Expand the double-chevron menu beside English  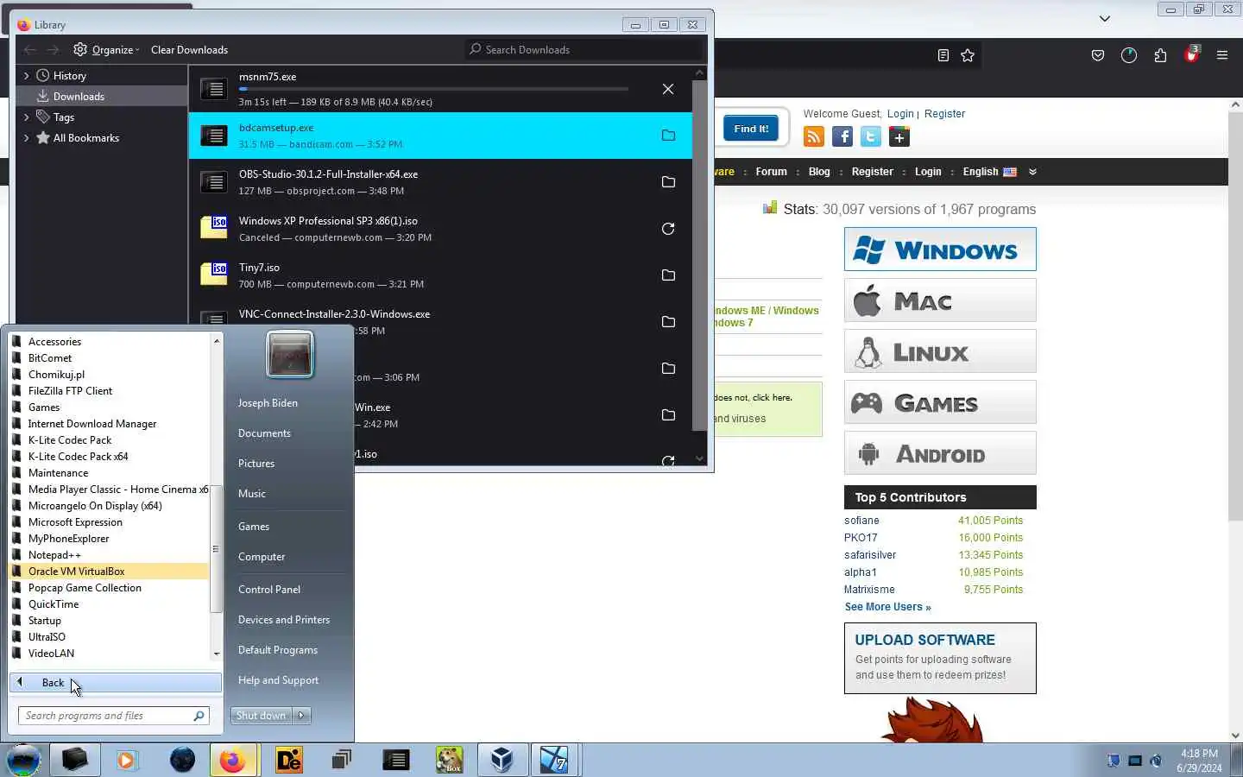point(1032,172)
